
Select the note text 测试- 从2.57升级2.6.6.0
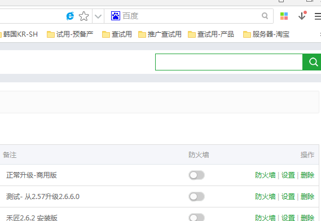tap(43, 196)
